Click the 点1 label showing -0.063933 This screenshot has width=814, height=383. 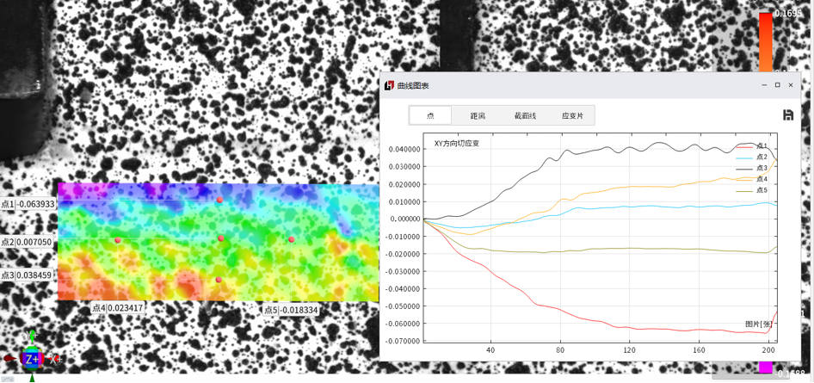[28, 205]
